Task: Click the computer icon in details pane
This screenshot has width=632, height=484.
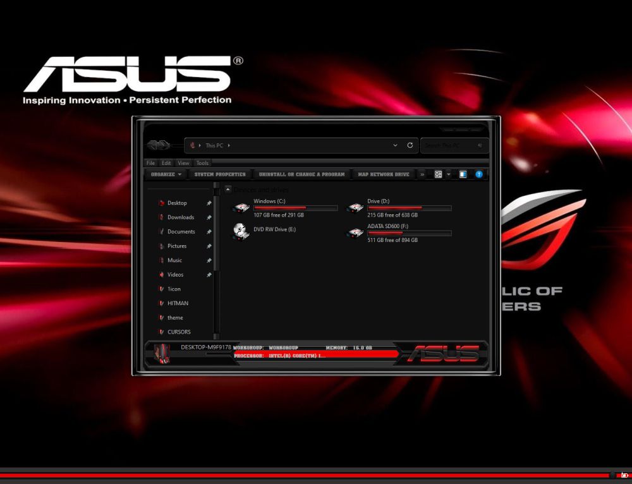Action: 162,355
